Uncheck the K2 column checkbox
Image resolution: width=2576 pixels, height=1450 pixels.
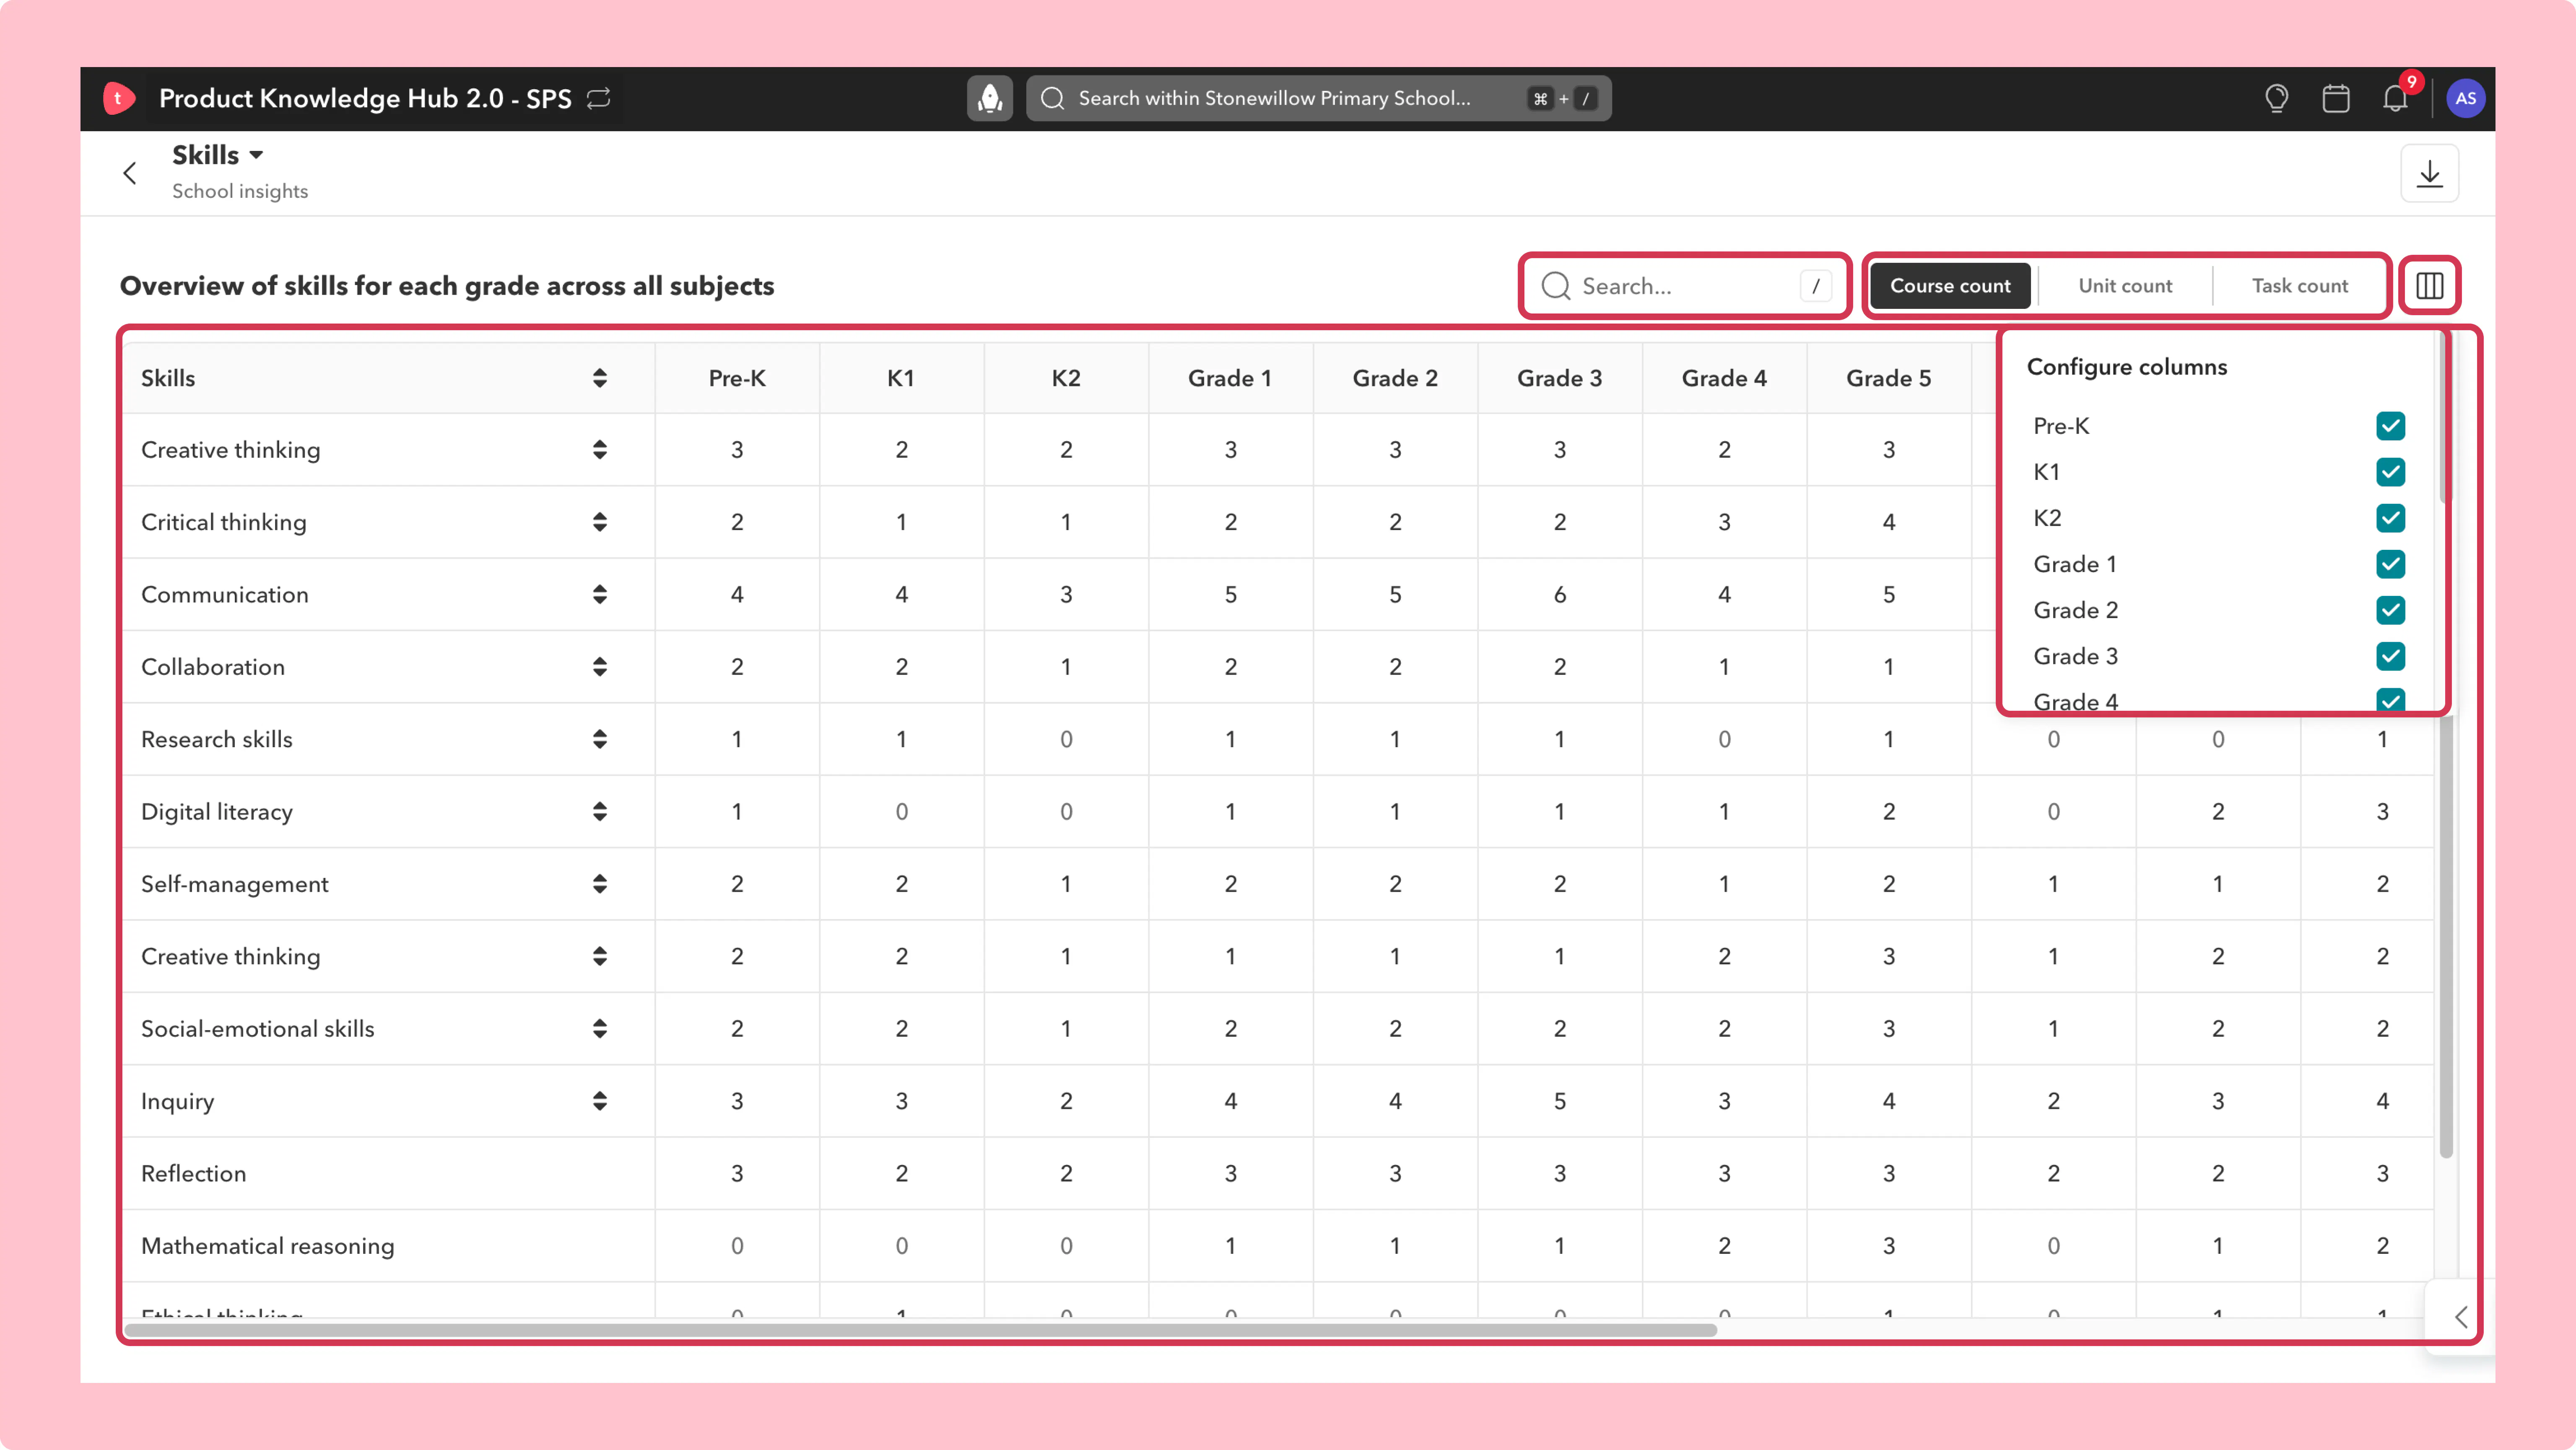coord(2391,518)
